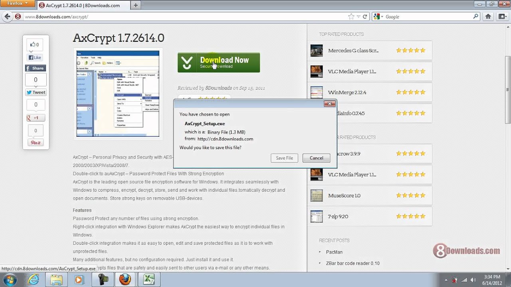511x287 pixels.
Task: Click the MuseScore thumbnail icon
Action: (x=317, y=195)
